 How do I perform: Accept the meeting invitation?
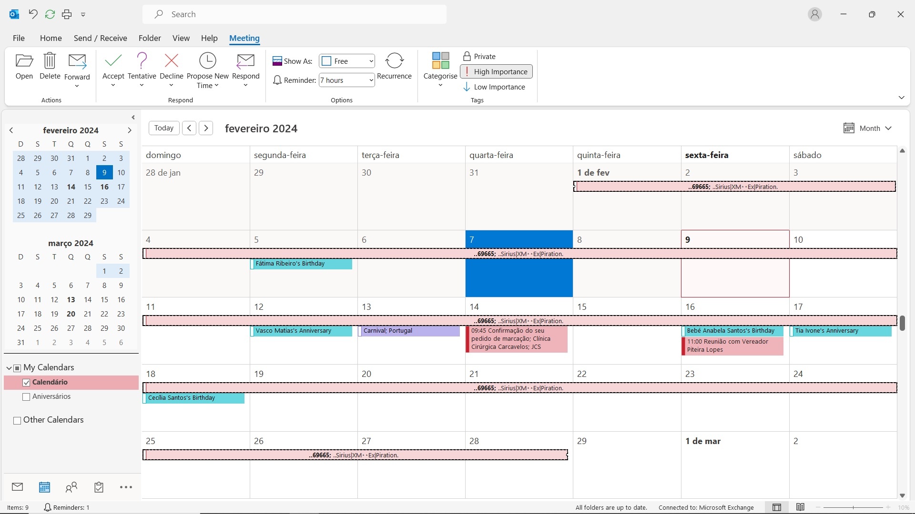pyautogui.click(x=113, y=69)
